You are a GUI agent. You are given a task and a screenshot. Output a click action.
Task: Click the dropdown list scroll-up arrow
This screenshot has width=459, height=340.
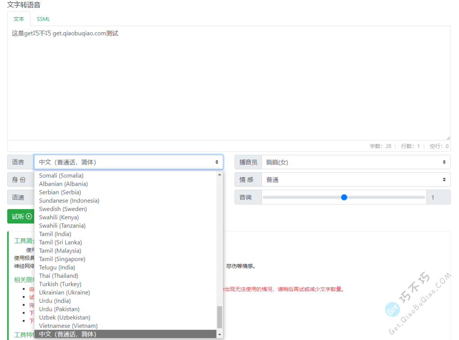(220, 174)
